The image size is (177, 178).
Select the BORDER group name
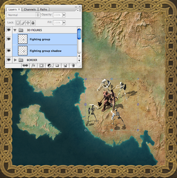(x=32, y=60)
